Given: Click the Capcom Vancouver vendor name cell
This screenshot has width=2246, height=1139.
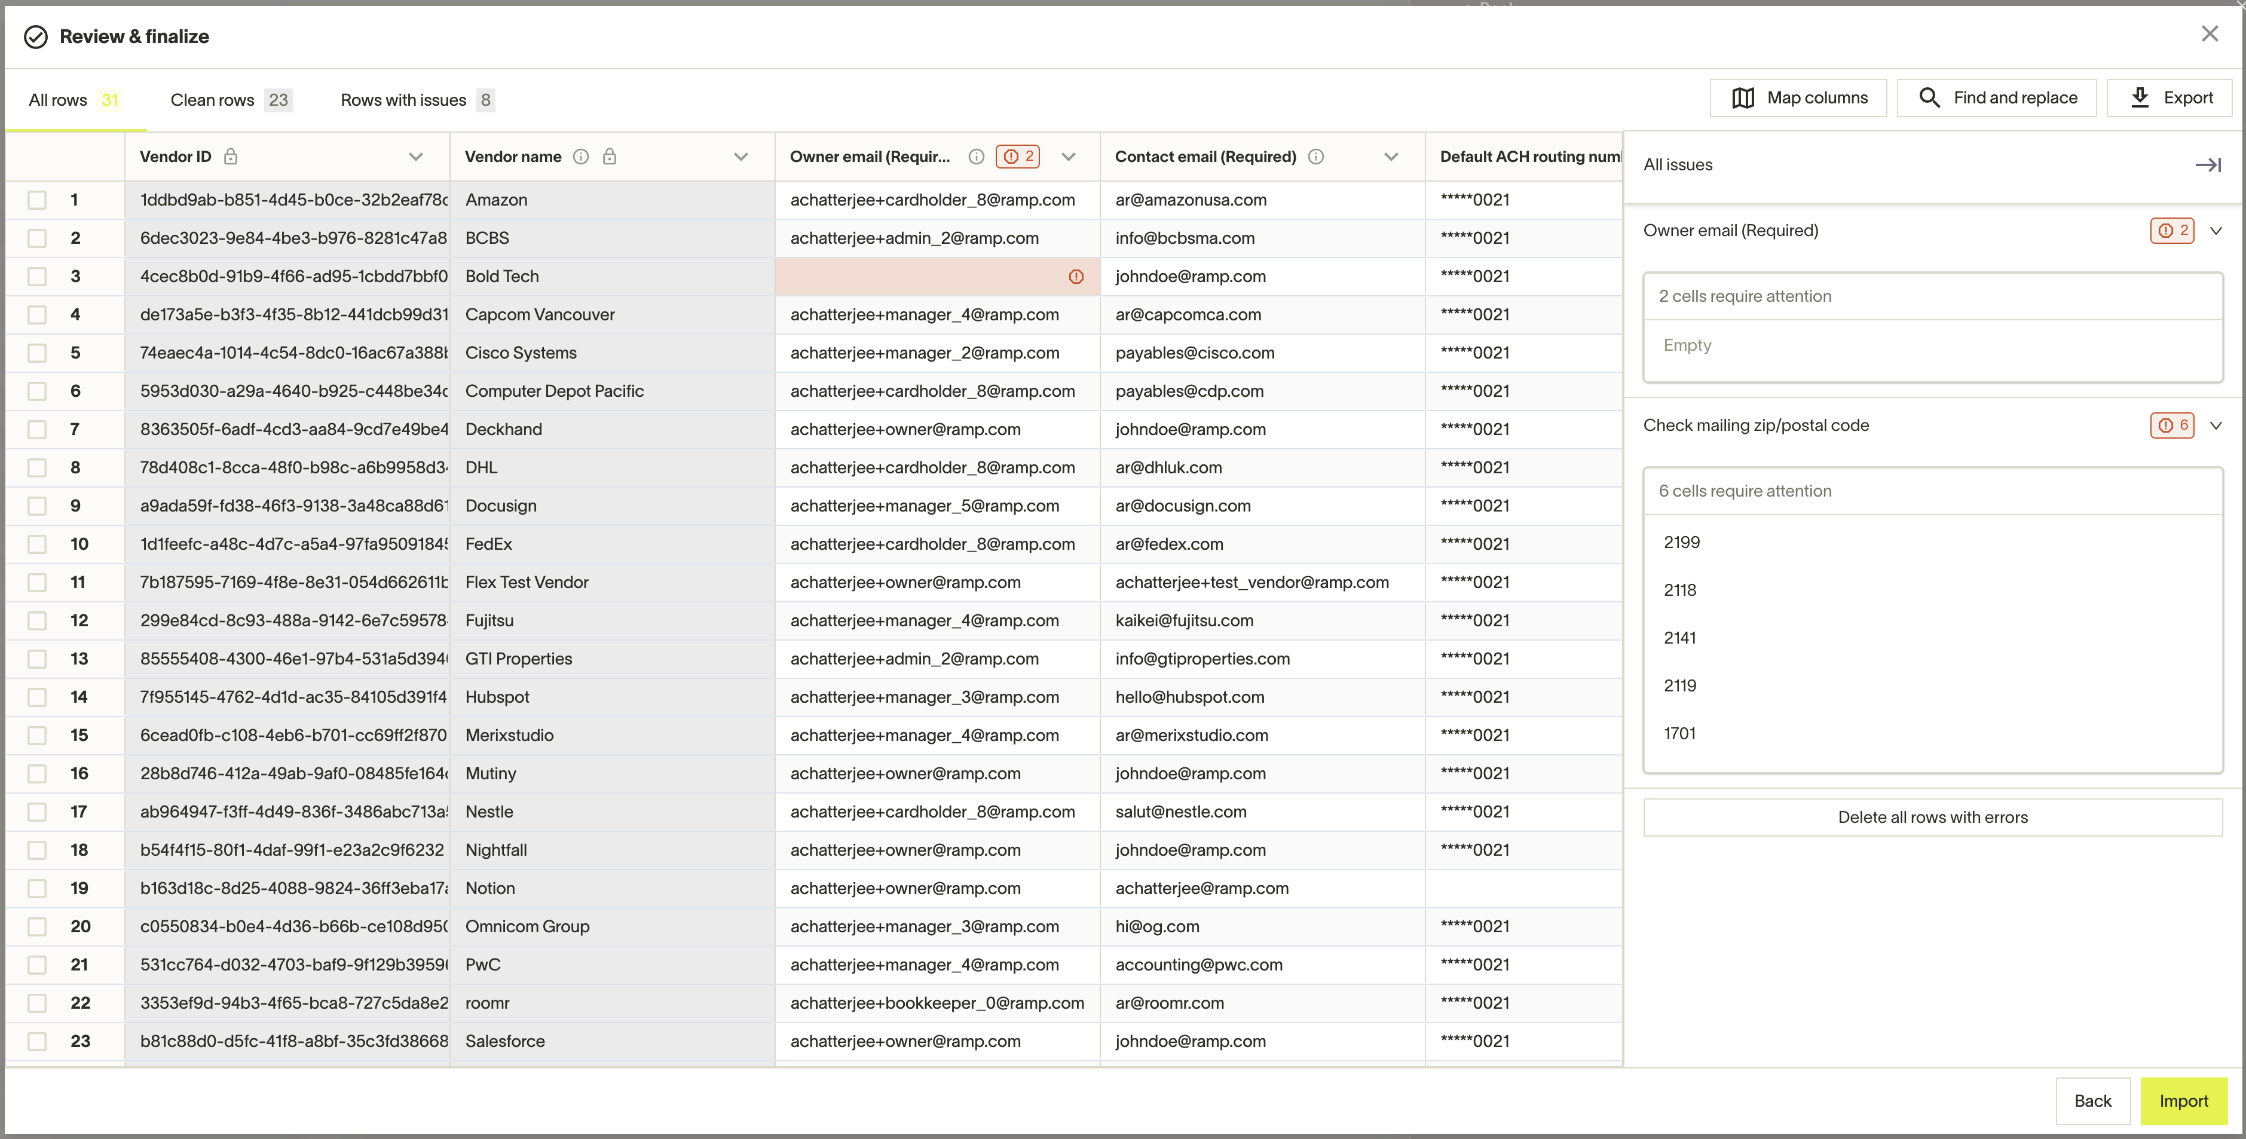Looking at the screenshot, I should point(612,314).
